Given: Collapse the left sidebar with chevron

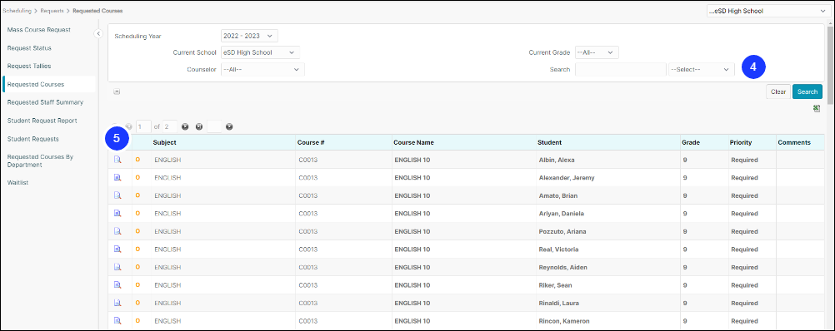Looking at the screenshot, I should click(98, 33).
